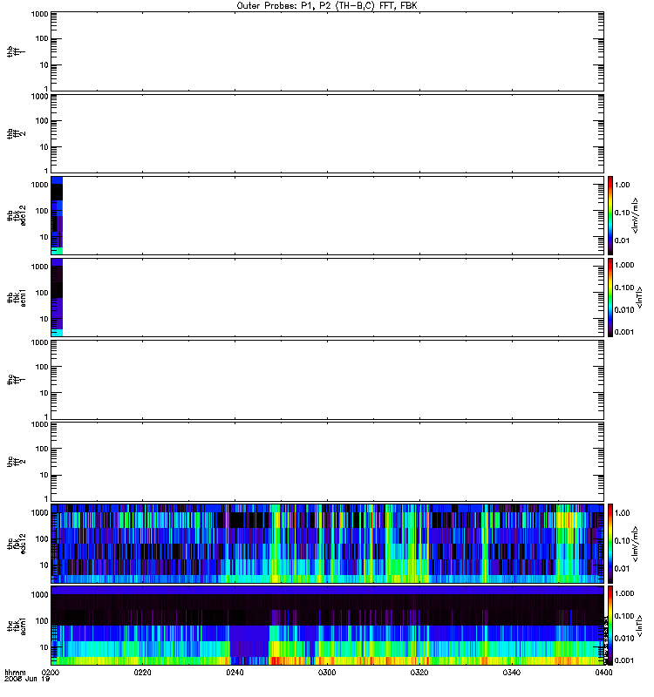Viewport: 654px width, 697px height.
Task: Click the '10' y-axis label of the thc fbk edc12 panel
Action: coord(44,565)
